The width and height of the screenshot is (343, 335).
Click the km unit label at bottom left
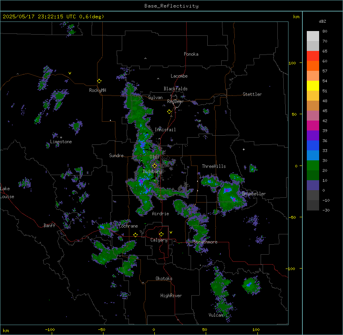[x=6, y=330]
